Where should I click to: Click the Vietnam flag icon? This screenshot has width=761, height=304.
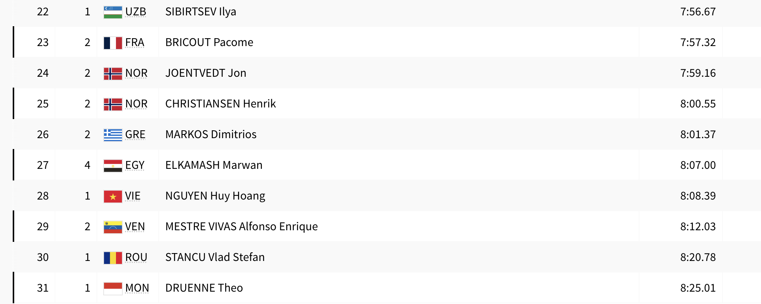click(113, 197)
